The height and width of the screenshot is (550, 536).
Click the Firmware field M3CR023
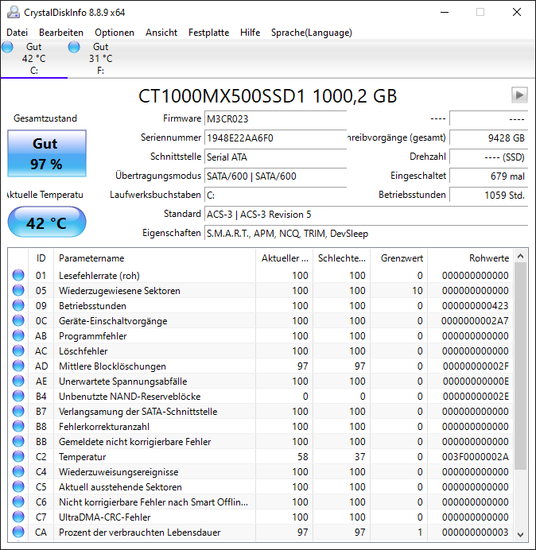pos(275,119)
